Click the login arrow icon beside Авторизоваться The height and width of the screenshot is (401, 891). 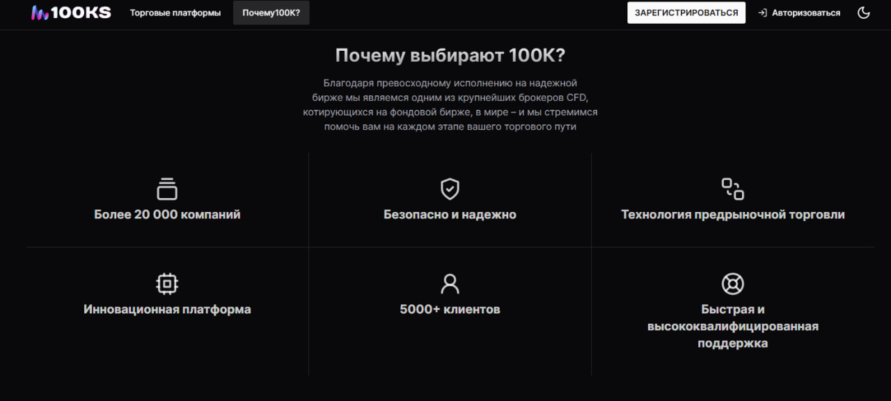pyautogui.click(x=762, y=13)
